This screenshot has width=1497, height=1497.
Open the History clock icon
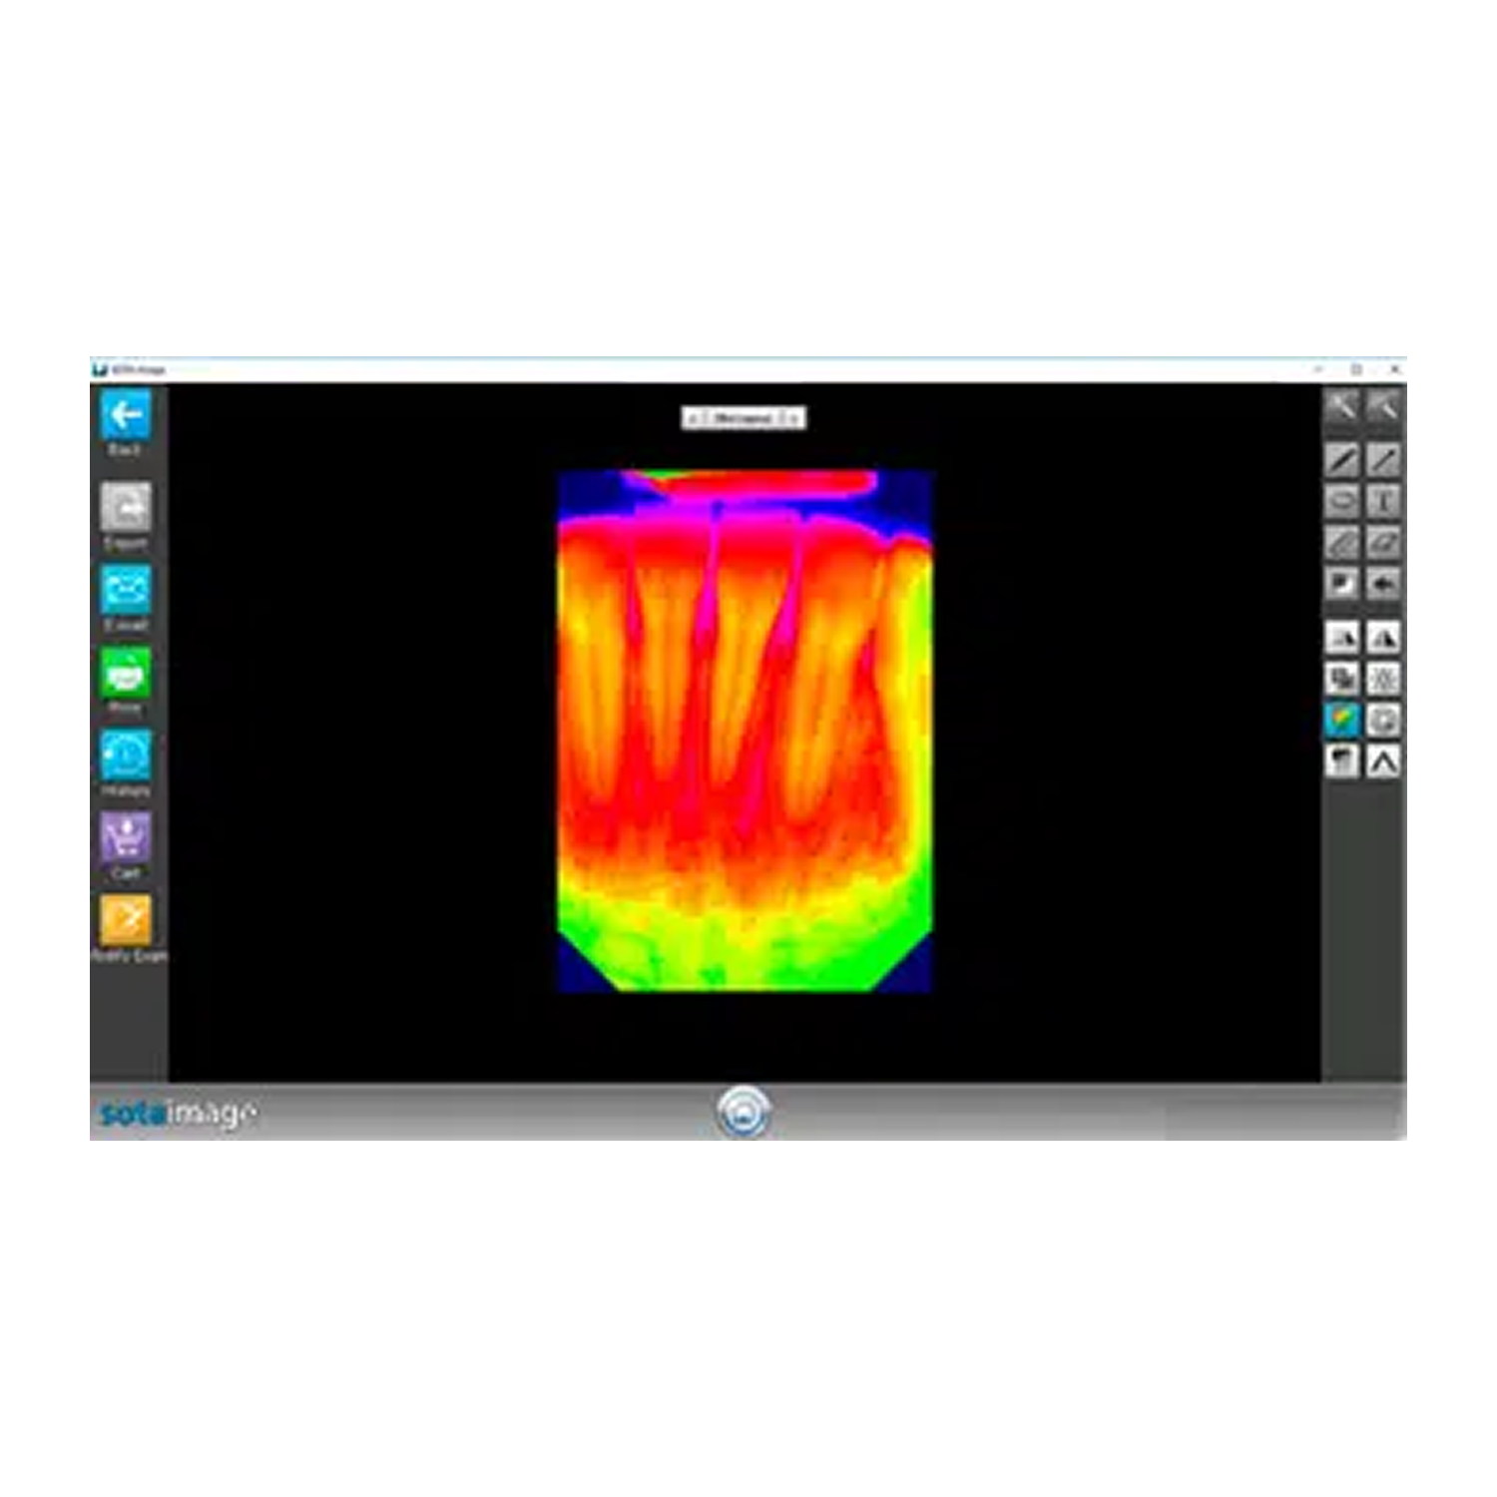(126, 755)
